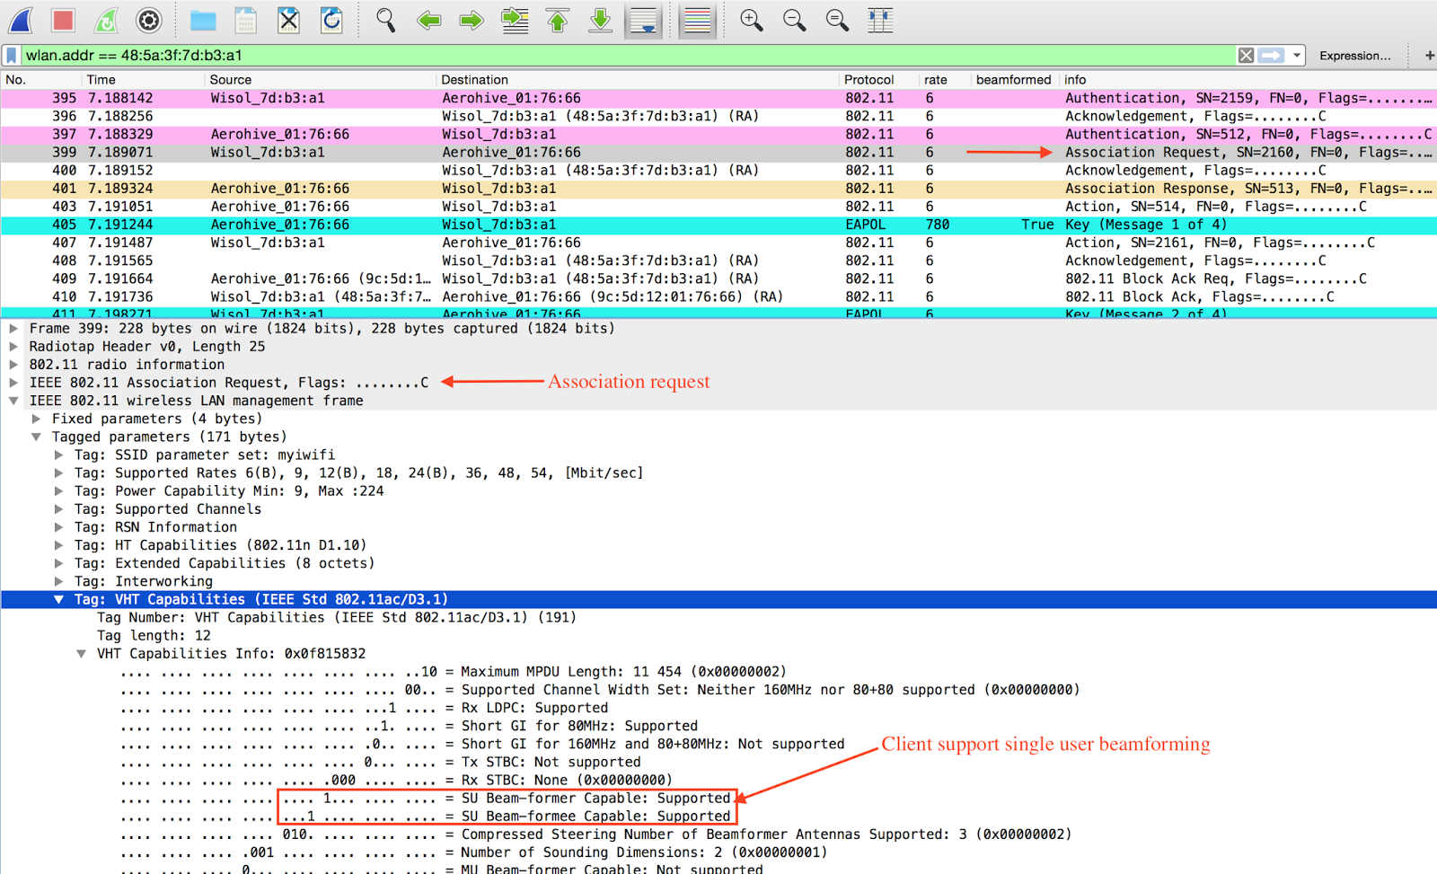This screenshot has height=874, width=1437.
Task: Expand Fixed parameters (4 bytes)
Action: pyautogui.click(x=36, y=419)
